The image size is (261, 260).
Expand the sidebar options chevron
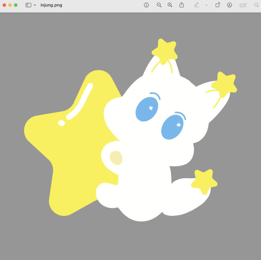(35, 5)
